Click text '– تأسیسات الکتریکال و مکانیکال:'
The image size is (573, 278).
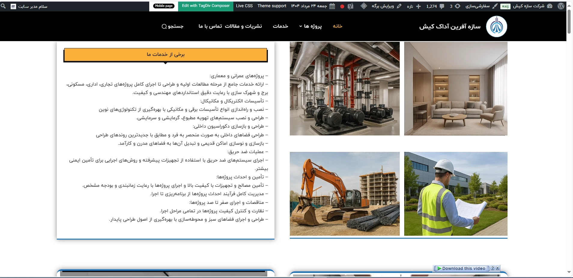(x=234, y=101)
